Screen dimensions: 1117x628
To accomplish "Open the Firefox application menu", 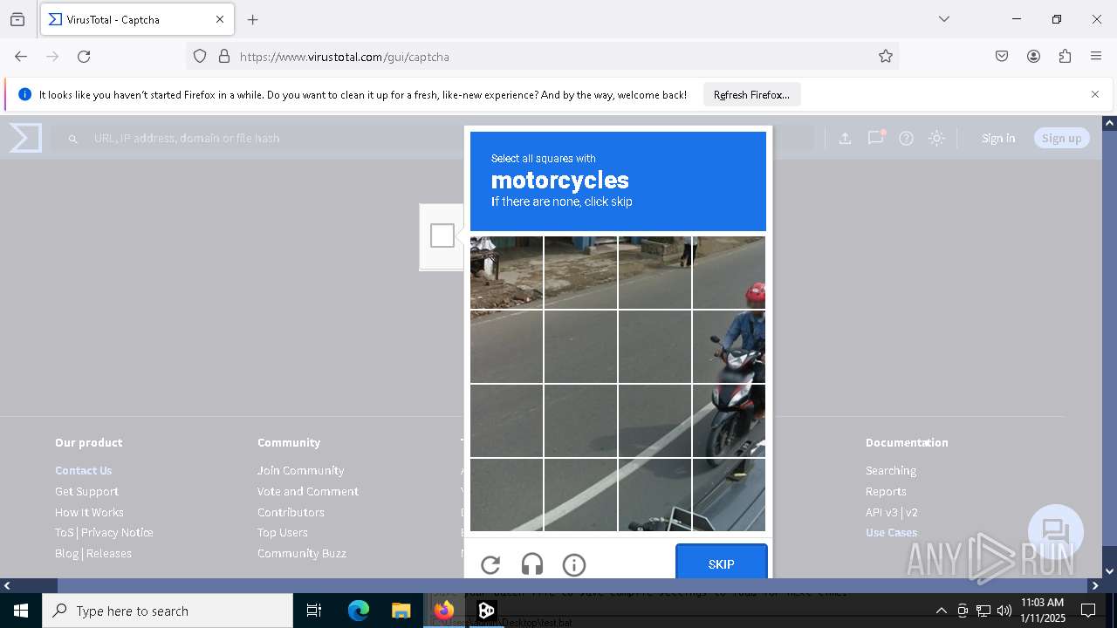I will [x=1096, y=56].
